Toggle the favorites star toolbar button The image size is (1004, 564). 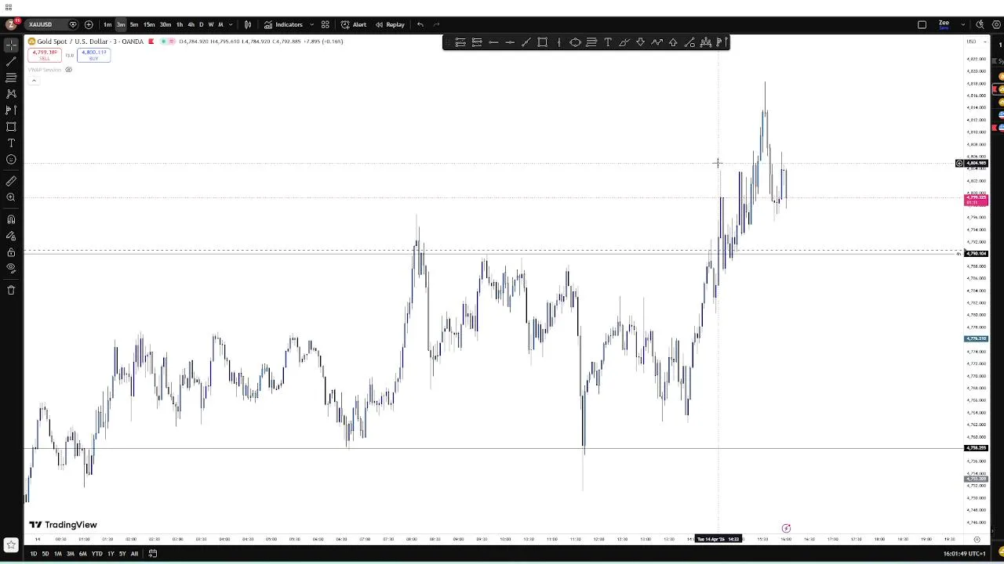11,544
